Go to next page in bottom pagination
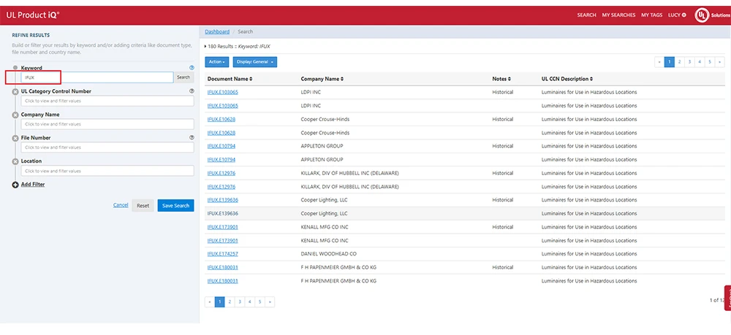731x335 pixels. 270,302
